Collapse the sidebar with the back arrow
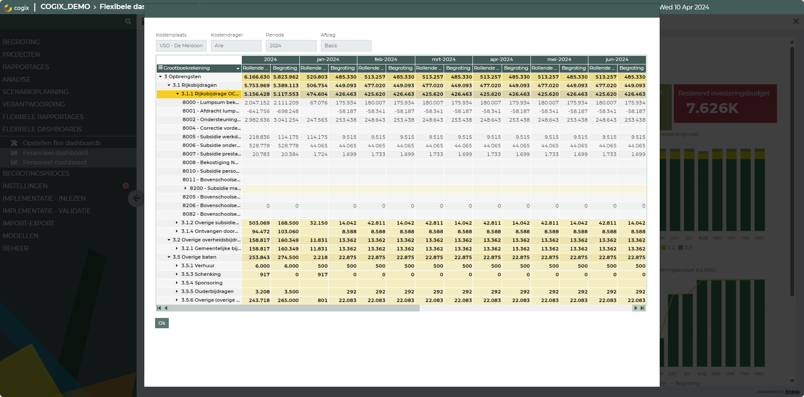The width and height of the screenshot is (804, 397). pyautogui.click(x=136, y=198)
